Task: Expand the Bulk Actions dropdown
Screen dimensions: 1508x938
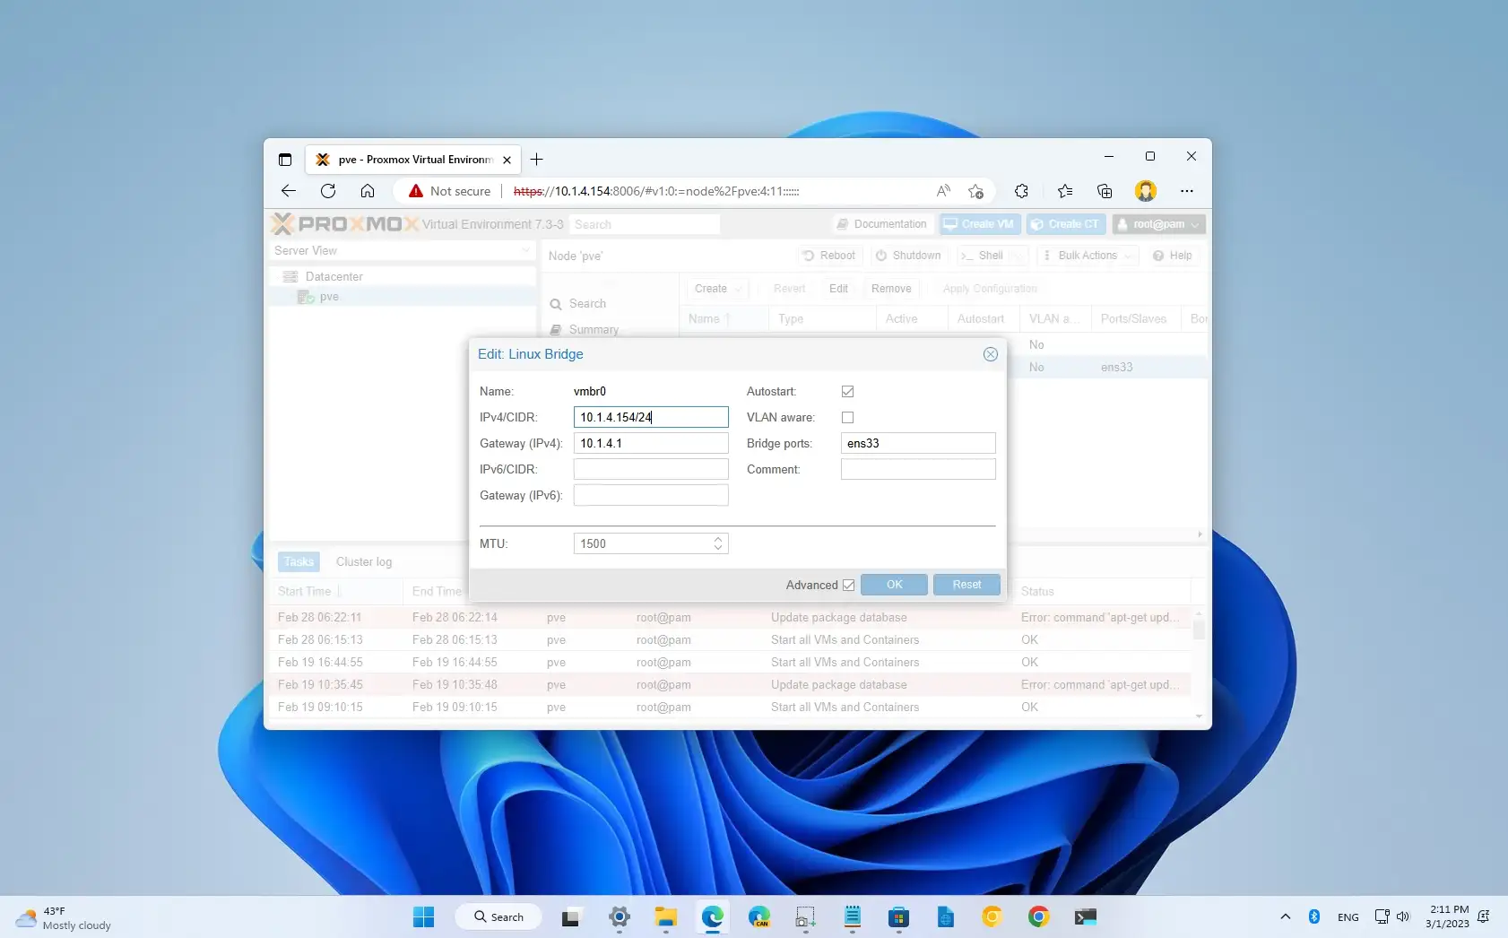Action: (x=1086, y=256)
